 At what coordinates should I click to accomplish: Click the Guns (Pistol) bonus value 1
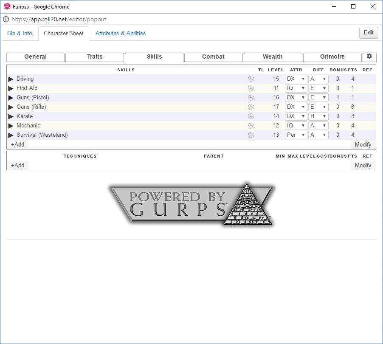(x=338, y=98)
